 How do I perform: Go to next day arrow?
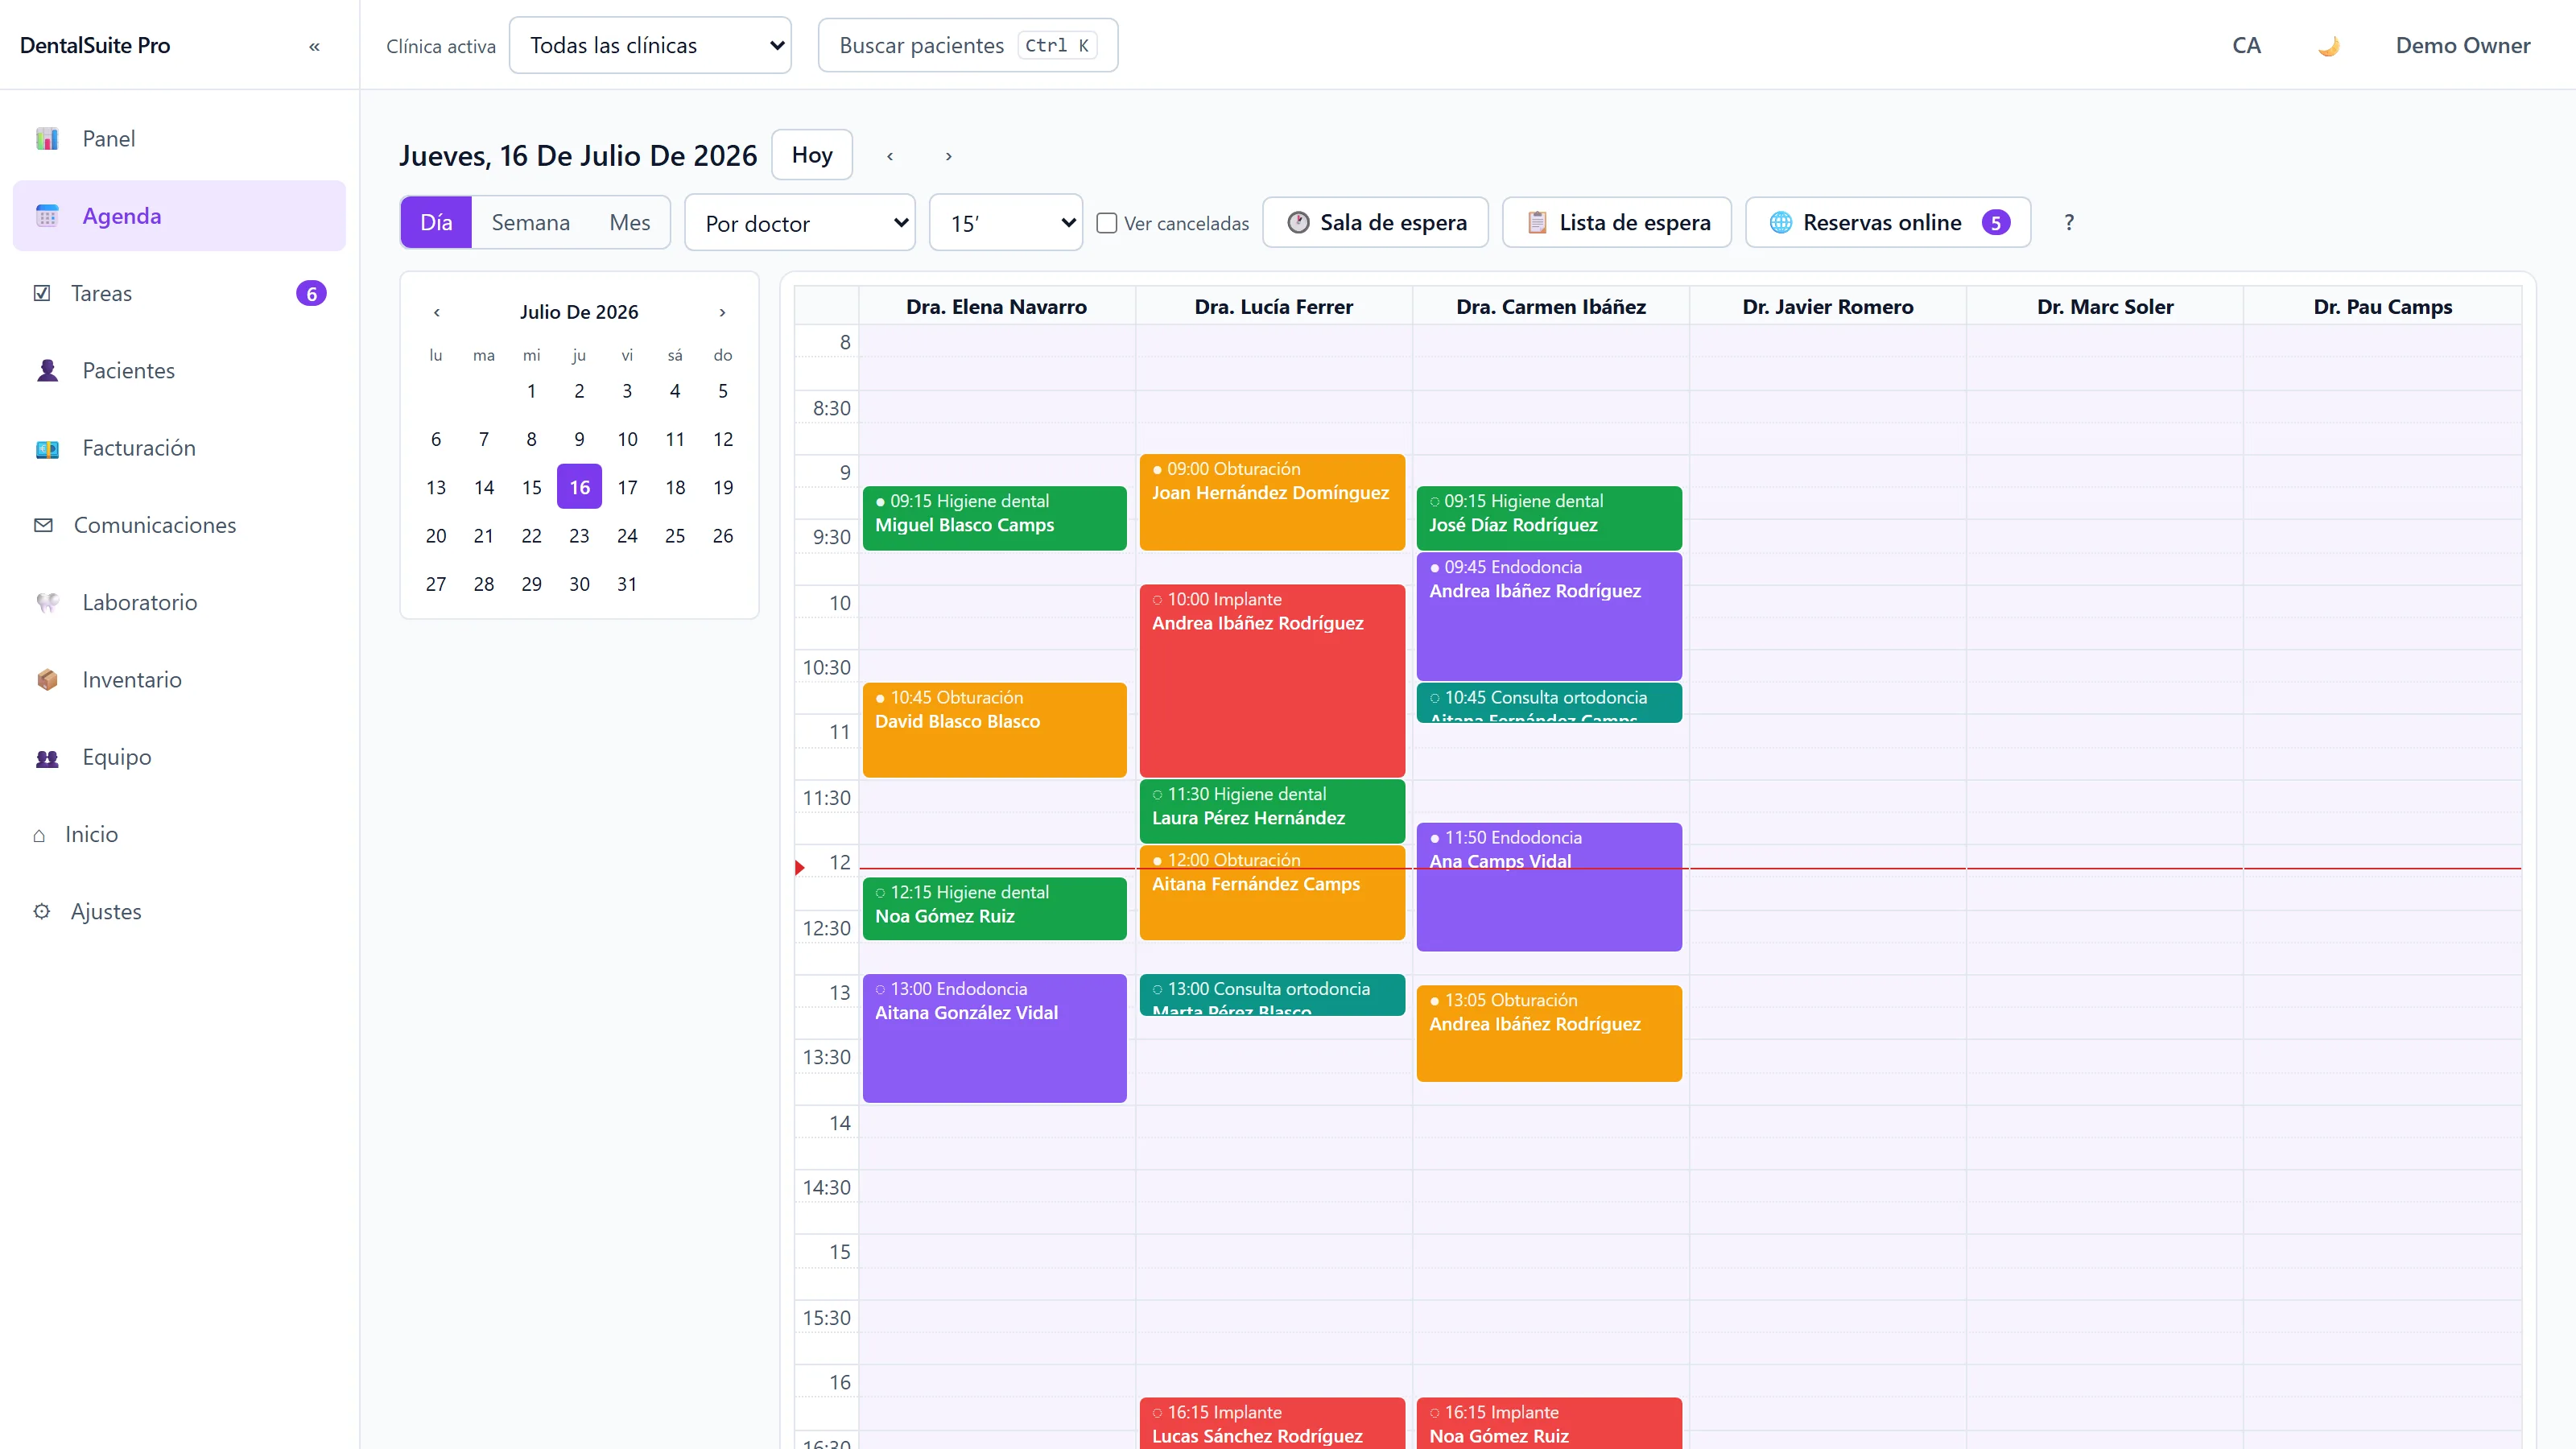click(949, 156)
